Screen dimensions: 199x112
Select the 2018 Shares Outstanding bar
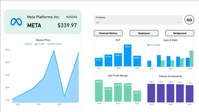[151, 93]
